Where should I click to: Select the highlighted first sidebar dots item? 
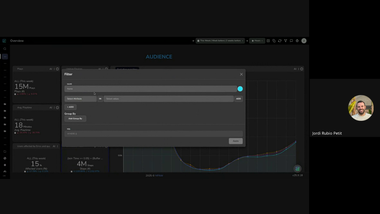click(5, 56)
